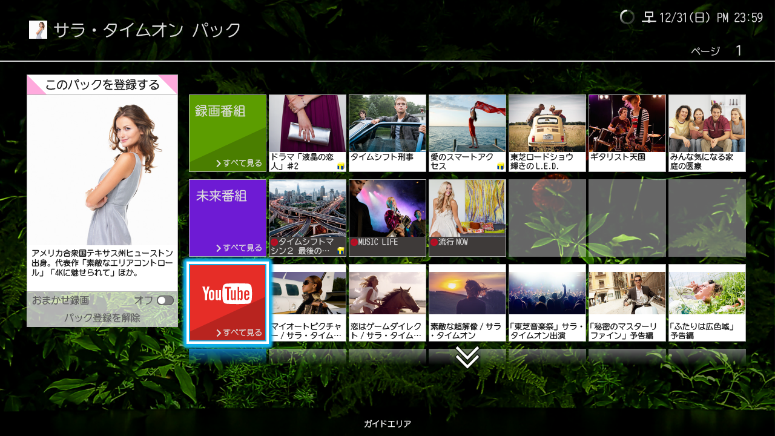Viewport: 775px width, 436px height.
Task: Expand more rows with the double-chevron down arrow
Action: 467,357
